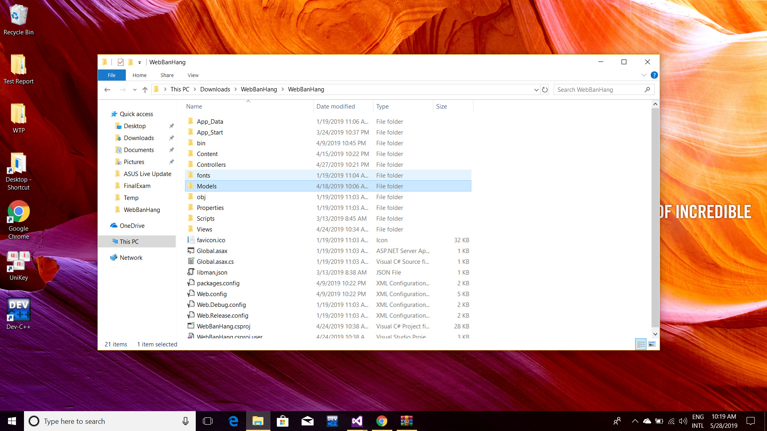Click the Properties icon in title bar
The width and height of the screenshot is (767, 431).
(x=120, y=62)
